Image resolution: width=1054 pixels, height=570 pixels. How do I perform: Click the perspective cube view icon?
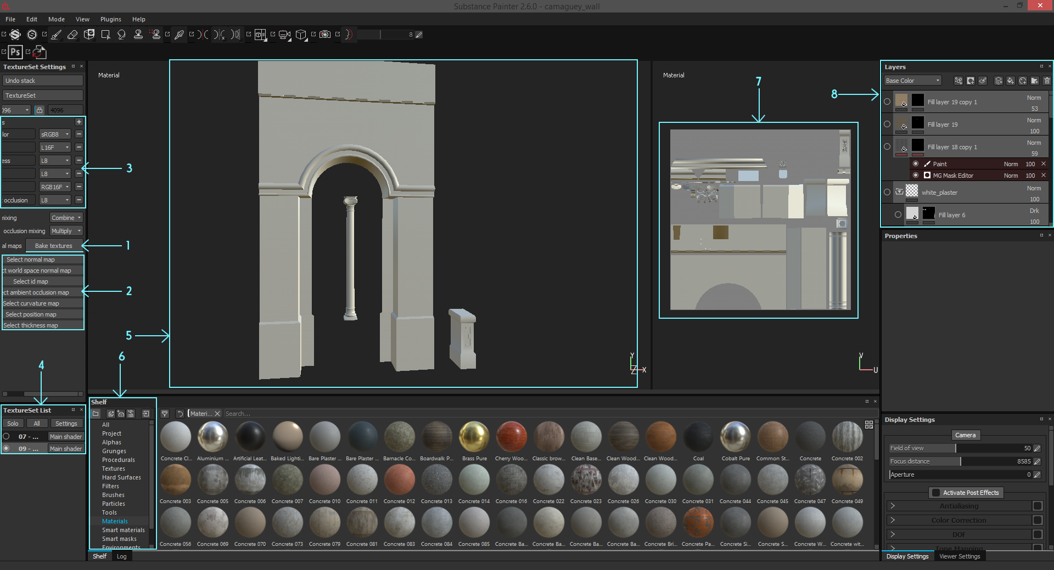point(301,35)
